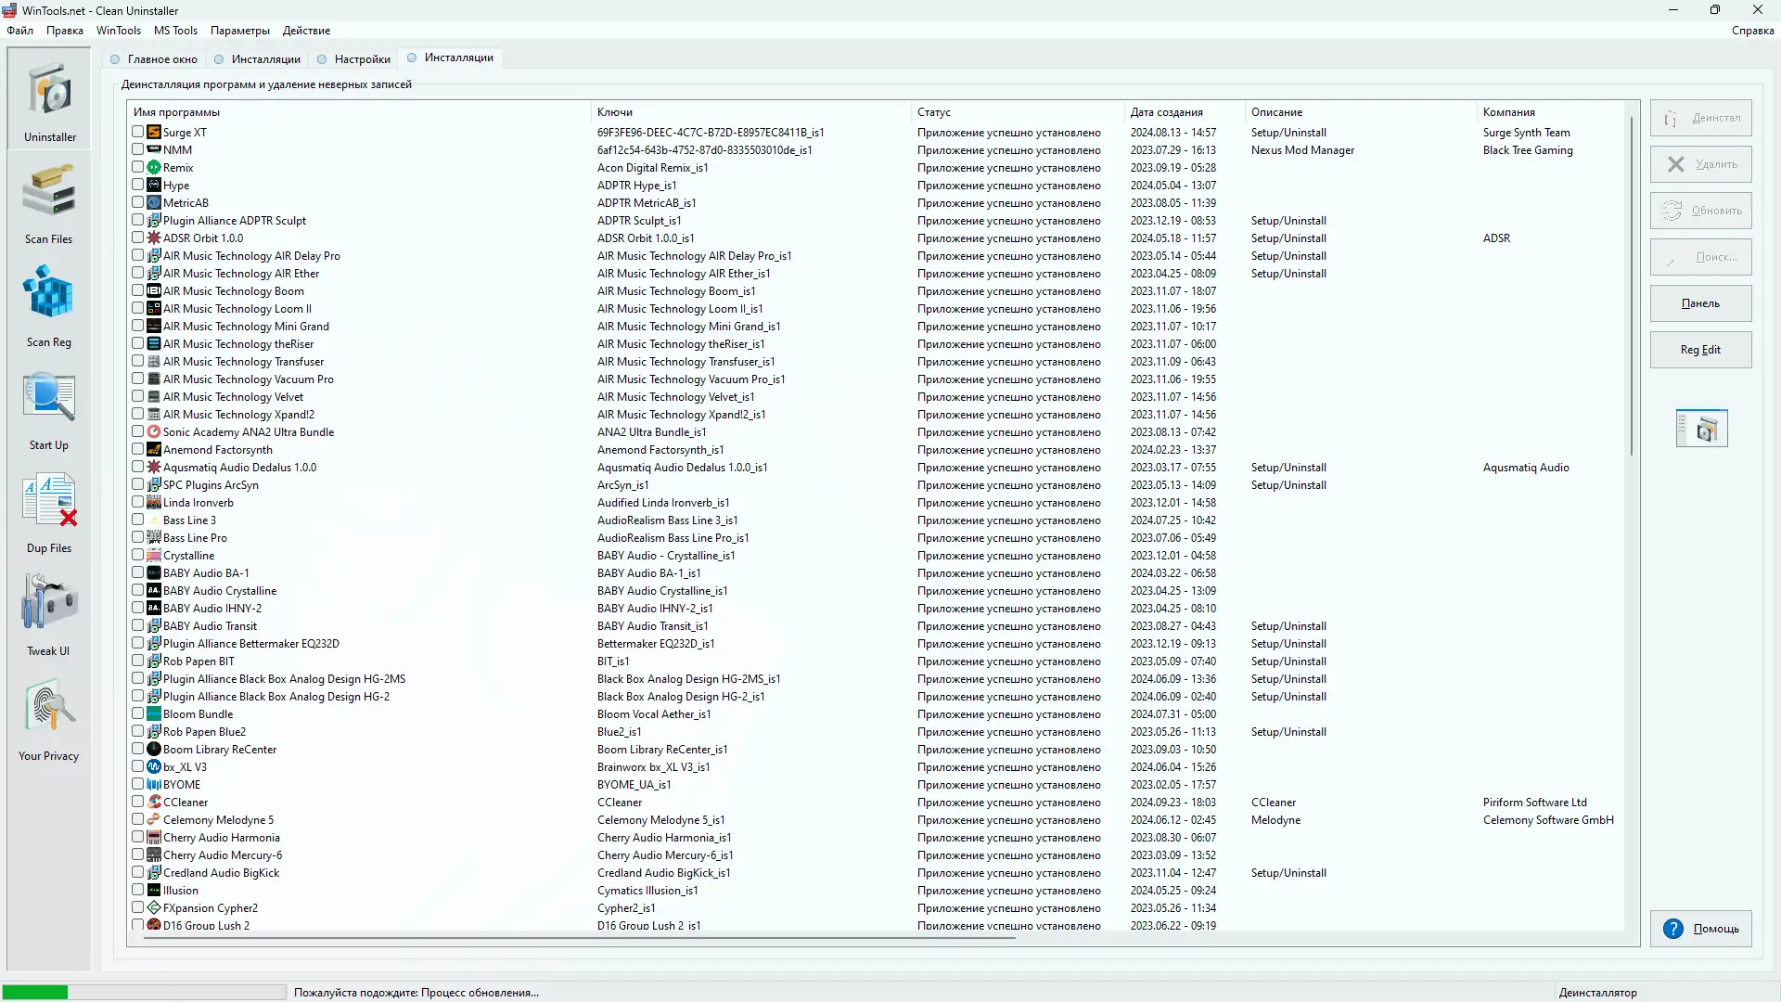Tick the checkbox beside Bass Line Pro
This screenshot has width=1781, height=1002.
point(138,538)
